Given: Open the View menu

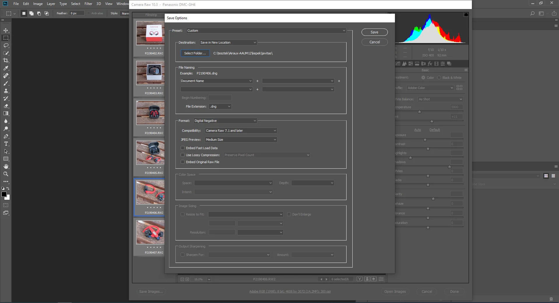Looking at the screenshot, I should pos(109,4).
